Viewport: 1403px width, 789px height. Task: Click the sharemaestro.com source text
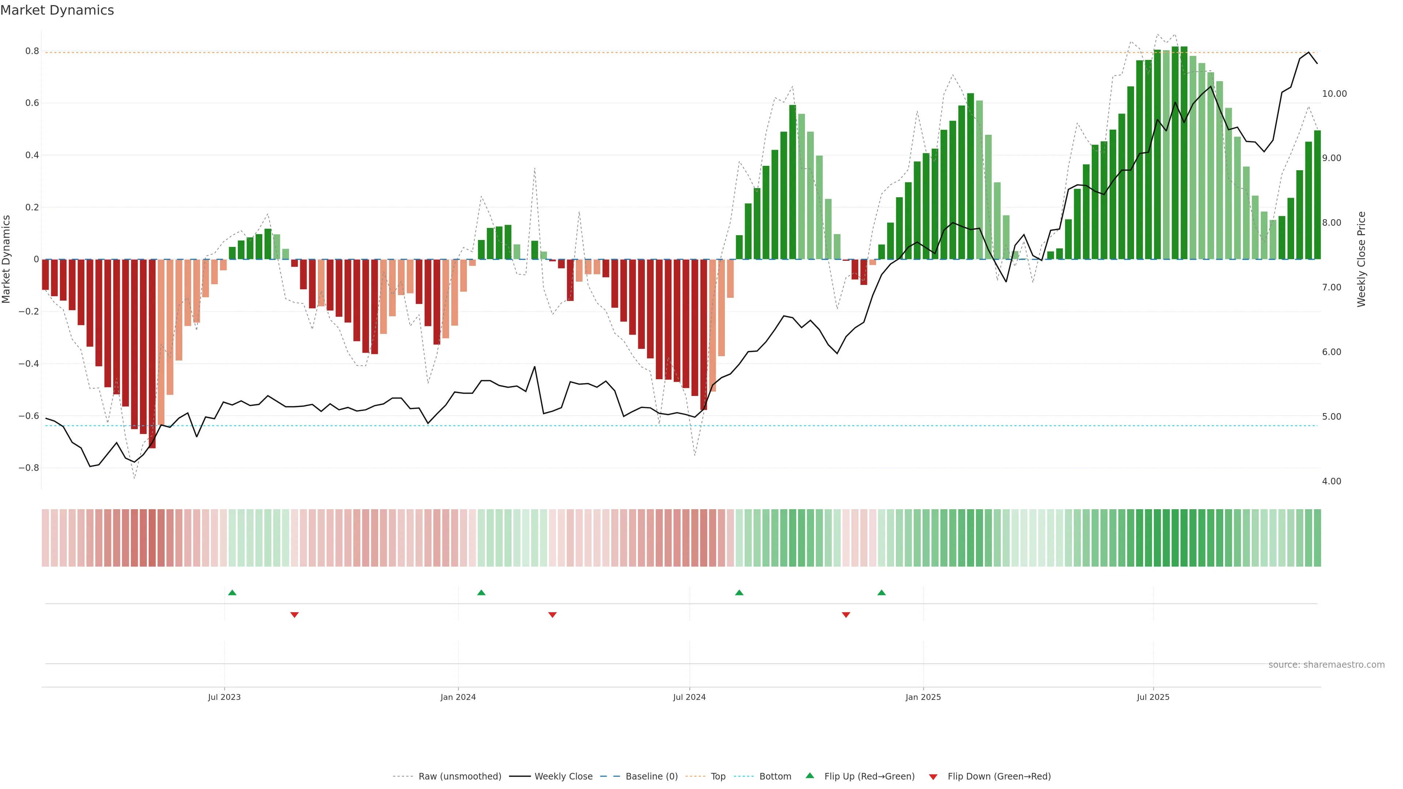[1326, 664]
